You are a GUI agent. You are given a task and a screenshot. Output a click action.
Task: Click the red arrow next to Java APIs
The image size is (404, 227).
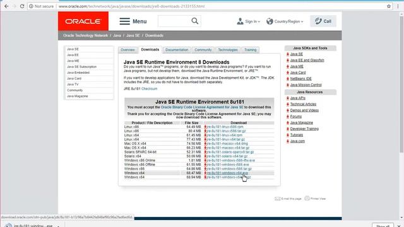[288, 98]
